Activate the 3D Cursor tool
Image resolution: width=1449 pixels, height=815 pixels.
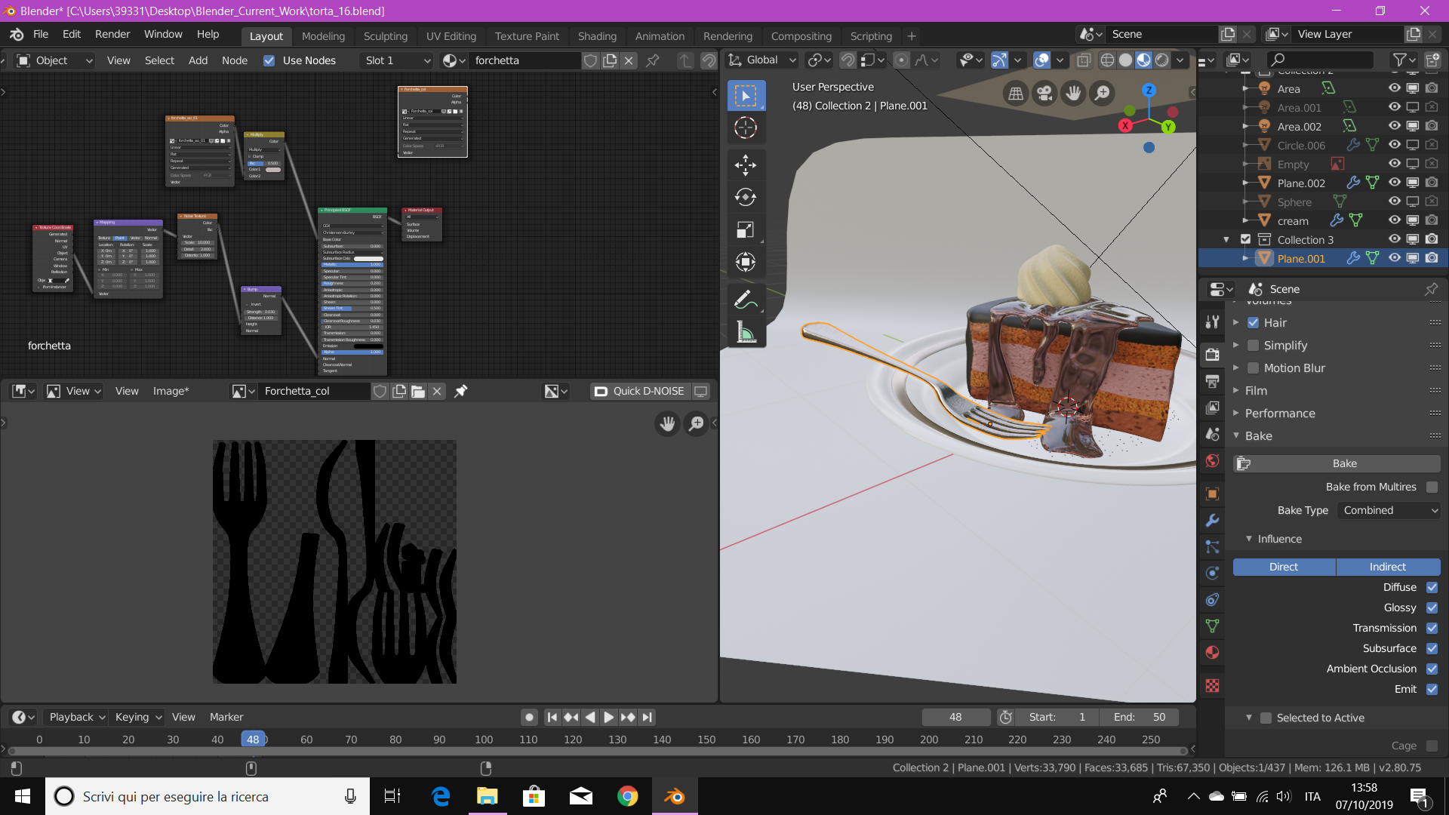(x=746, y=128)
